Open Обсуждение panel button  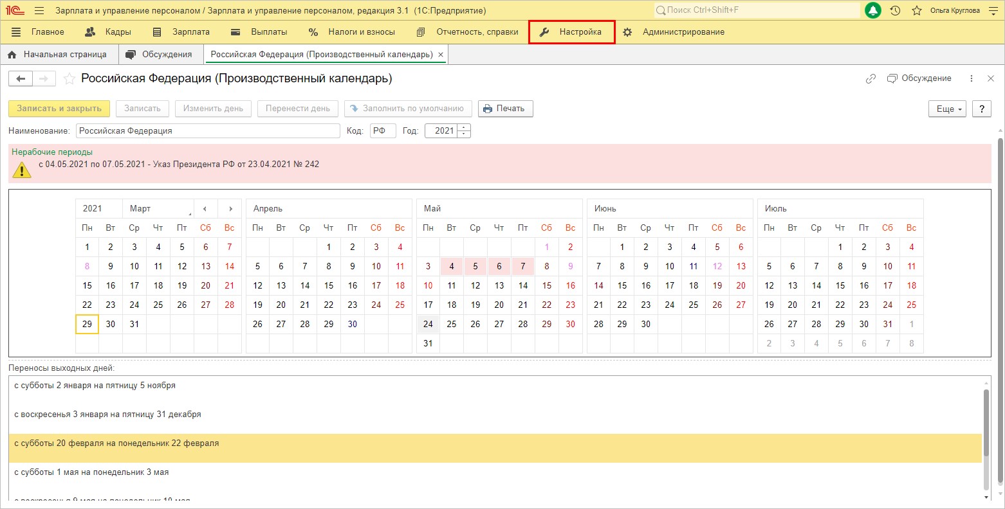tap(919, 78)
